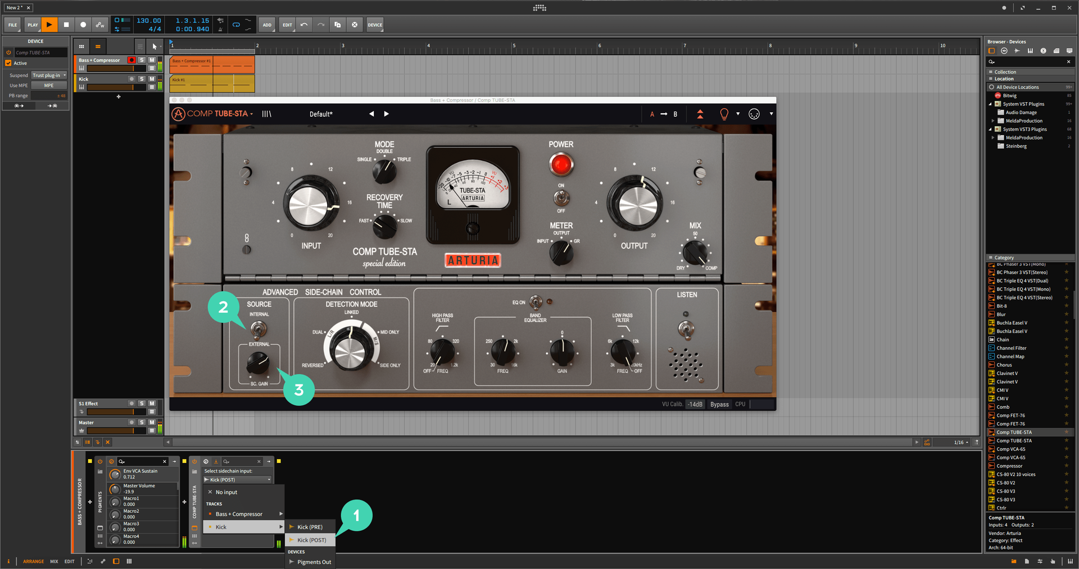
Task: Open the pointer tool selector
Action: pos(155,47)
